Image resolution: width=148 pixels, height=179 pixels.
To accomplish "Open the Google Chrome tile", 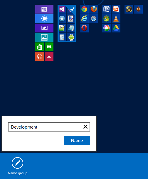I will [84, 9].
